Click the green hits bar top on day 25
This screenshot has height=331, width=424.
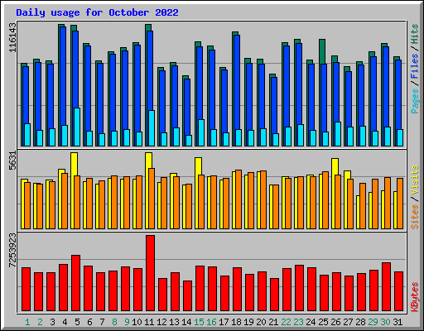tap(322, 51)
